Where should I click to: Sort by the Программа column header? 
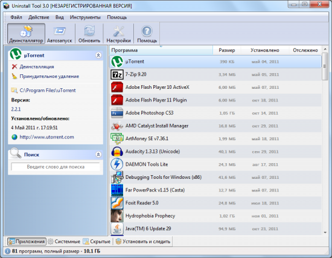[x=161, y=50]
